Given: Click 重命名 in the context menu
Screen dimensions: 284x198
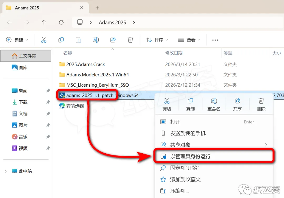Looking at the screenshot, I should tap(214, 105).
